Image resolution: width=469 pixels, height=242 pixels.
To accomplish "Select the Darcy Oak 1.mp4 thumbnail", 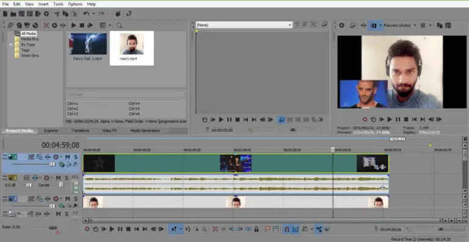I will click(88, 44).
